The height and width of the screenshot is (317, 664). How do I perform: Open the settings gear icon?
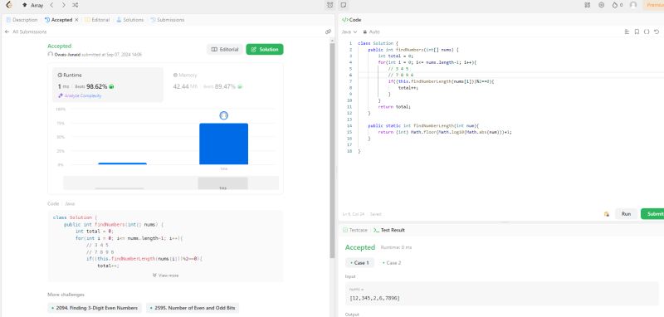pos(601,5)
